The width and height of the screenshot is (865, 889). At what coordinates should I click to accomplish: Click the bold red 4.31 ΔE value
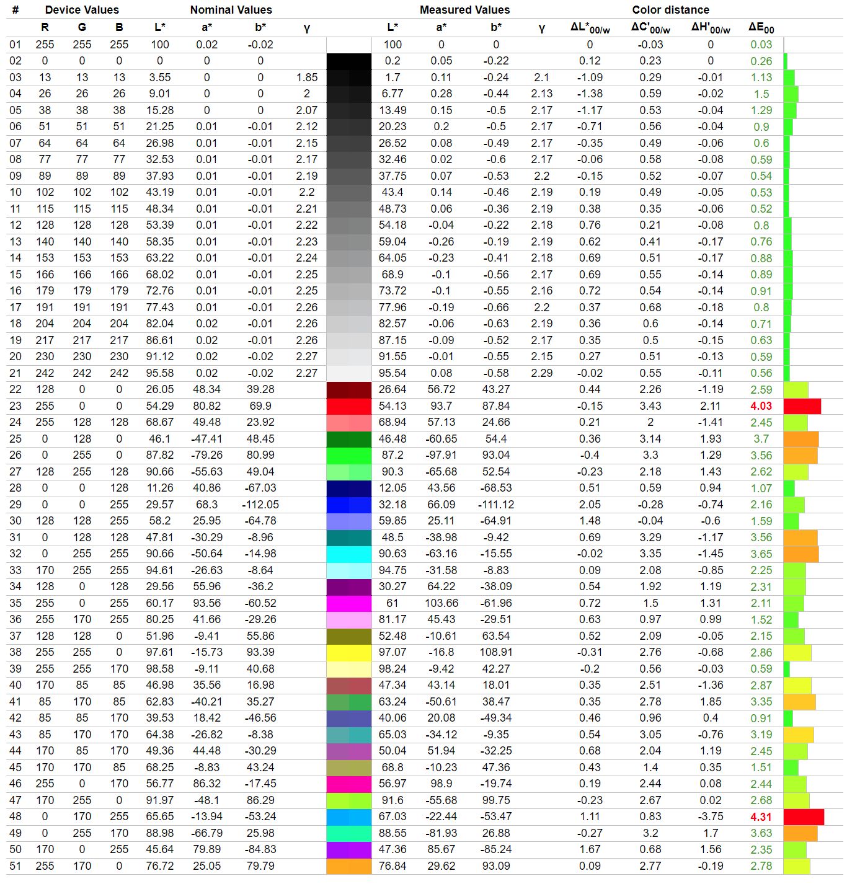[x=761, y=817]
